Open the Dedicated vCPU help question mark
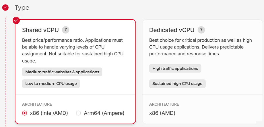This screenshot has width=264, height=127. click(201, 30)
